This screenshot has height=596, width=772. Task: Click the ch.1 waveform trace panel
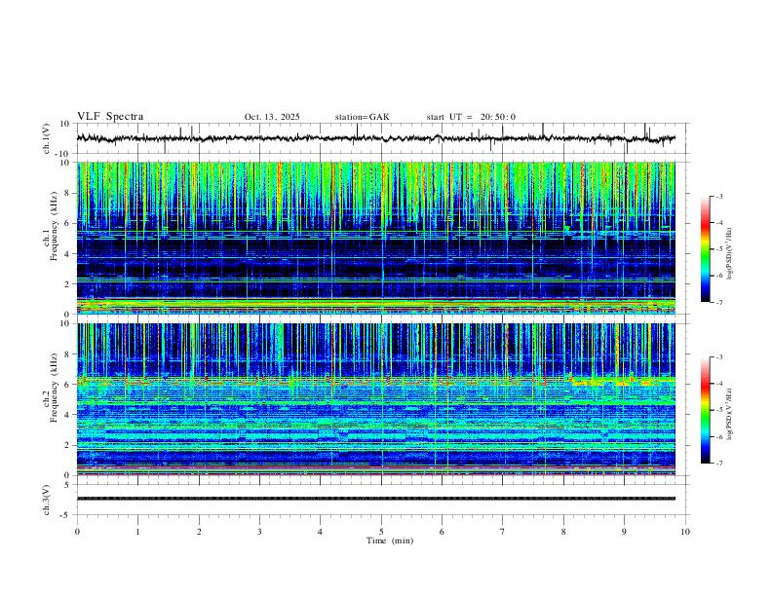(381, 138)
